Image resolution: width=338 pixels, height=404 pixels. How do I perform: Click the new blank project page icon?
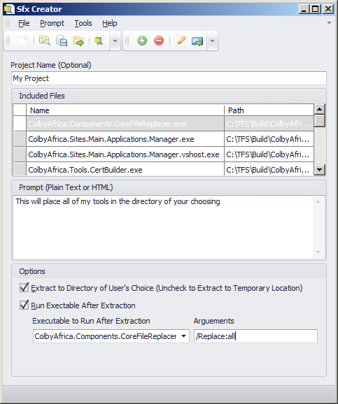pos(23,41)
